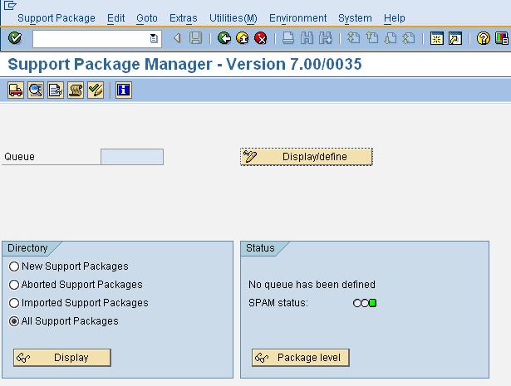Click the 'No queue has been defined' text

click(312, 285)
